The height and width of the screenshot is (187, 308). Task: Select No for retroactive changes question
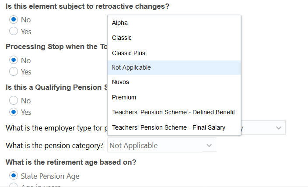tap(14, 20)
